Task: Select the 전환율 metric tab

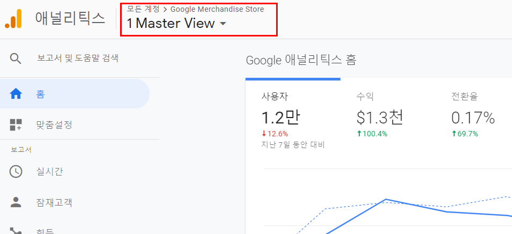Action: (473, 116)
